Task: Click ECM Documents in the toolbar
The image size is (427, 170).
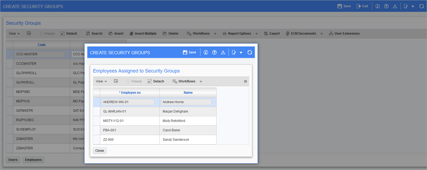Action: pyautogui.click(x=301, y=34)
